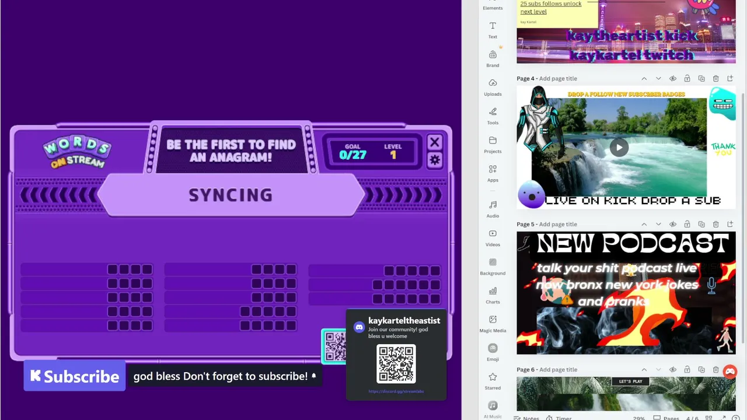The image size is (747, 420).
Task: Open the Notes panel in bottom bar
Action: [x=525, y=418]
